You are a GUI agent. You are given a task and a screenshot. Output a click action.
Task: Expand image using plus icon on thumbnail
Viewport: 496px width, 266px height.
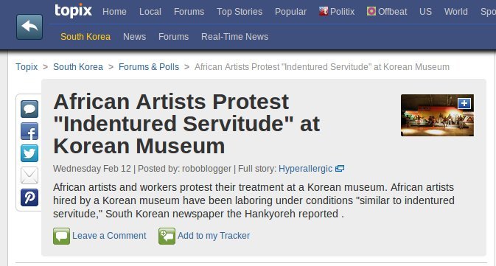click(x=464, y=103)
